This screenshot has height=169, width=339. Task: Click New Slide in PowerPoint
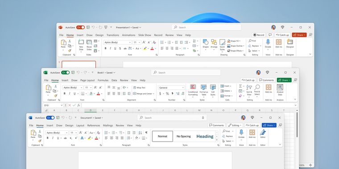coord(81,45)
